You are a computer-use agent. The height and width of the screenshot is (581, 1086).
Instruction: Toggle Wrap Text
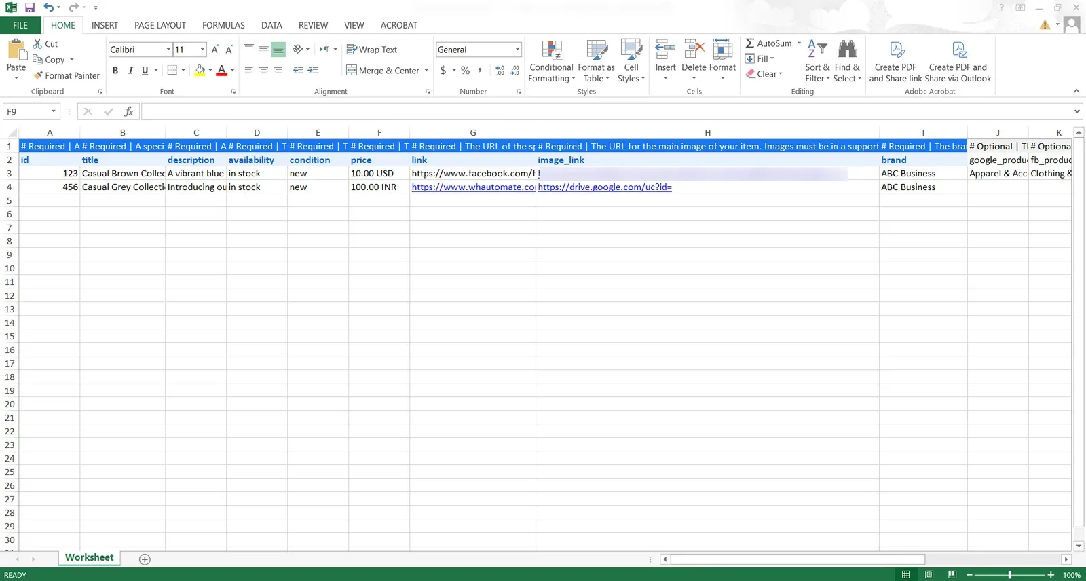tap(371, 50)
